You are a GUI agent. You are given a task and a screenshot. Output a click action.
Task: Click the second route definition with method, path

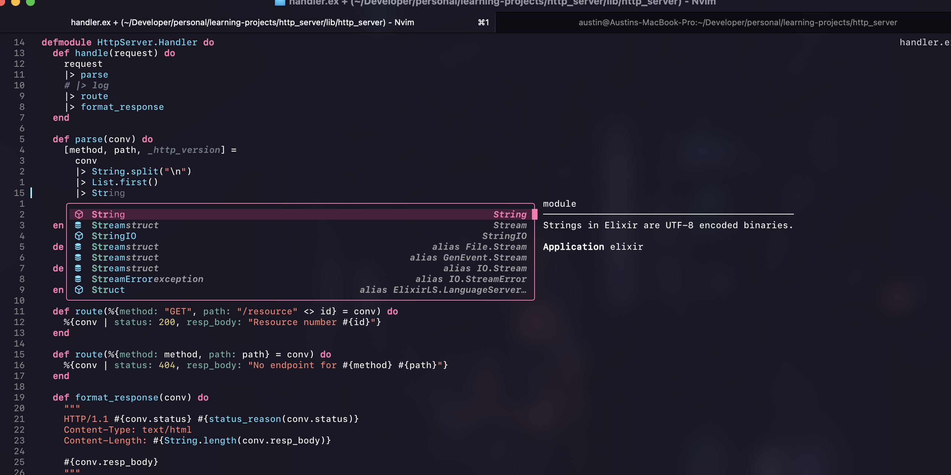192,354
